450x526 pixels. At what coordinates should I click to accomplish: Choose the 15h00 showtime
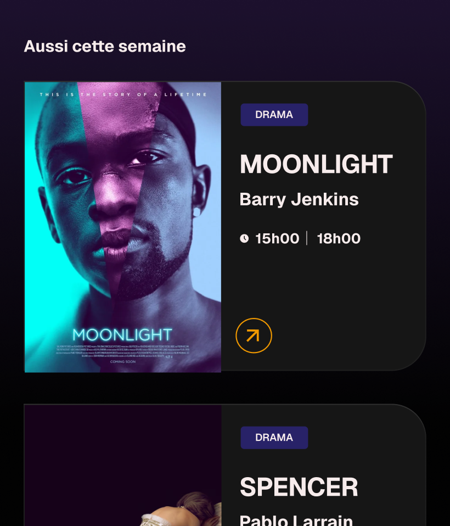pyautogui.click(x=277, y=238)
